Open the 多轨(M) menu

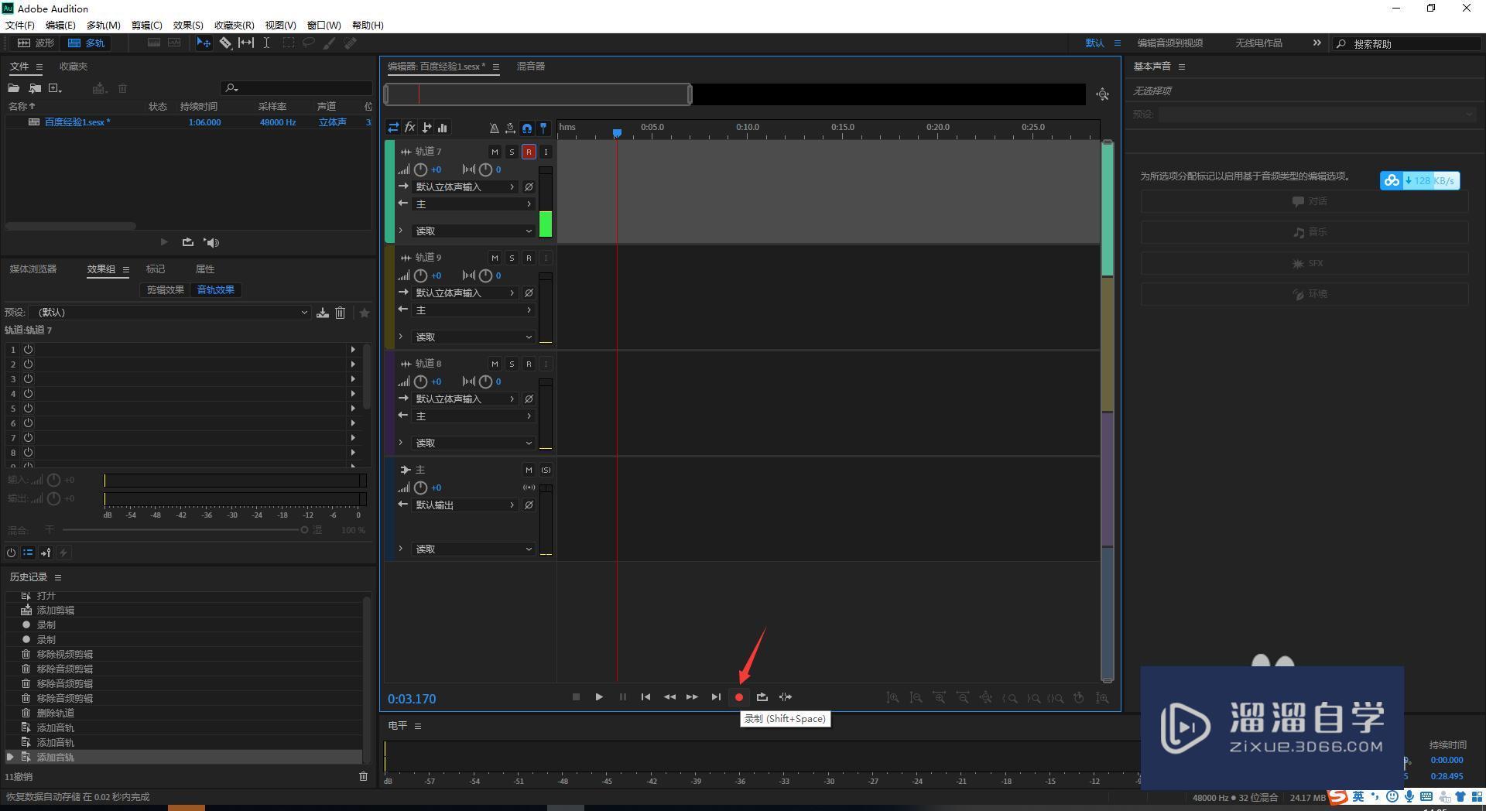tap(104, 26)
